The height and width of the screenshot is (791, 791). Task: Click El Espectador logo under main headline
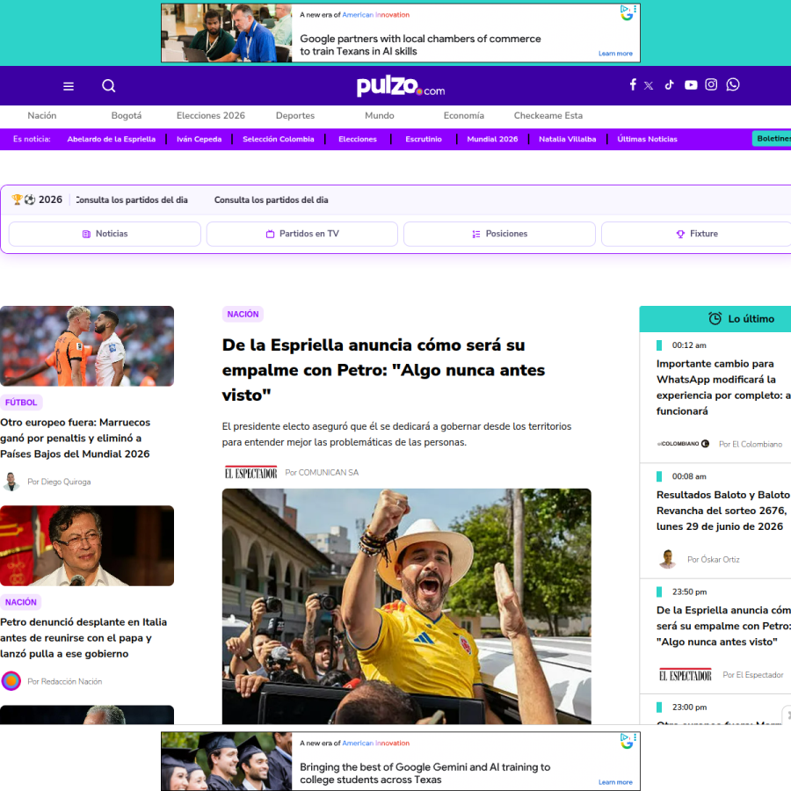click(250, 473)
